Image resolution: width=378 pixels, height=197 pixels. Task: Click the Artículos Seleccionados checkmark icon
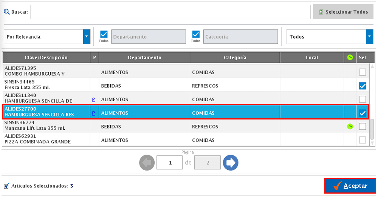6,186
